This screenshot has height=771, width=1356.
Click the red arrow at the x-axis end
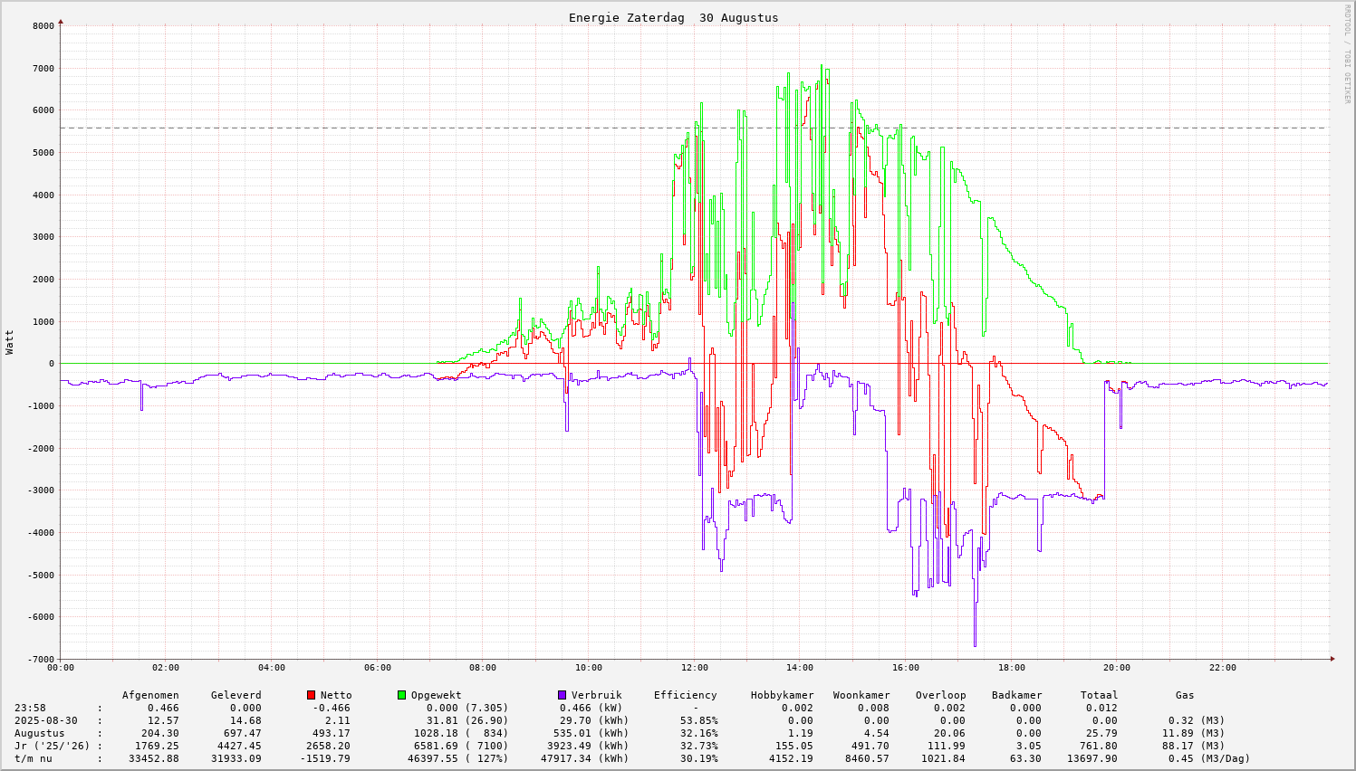point(1331,659)
